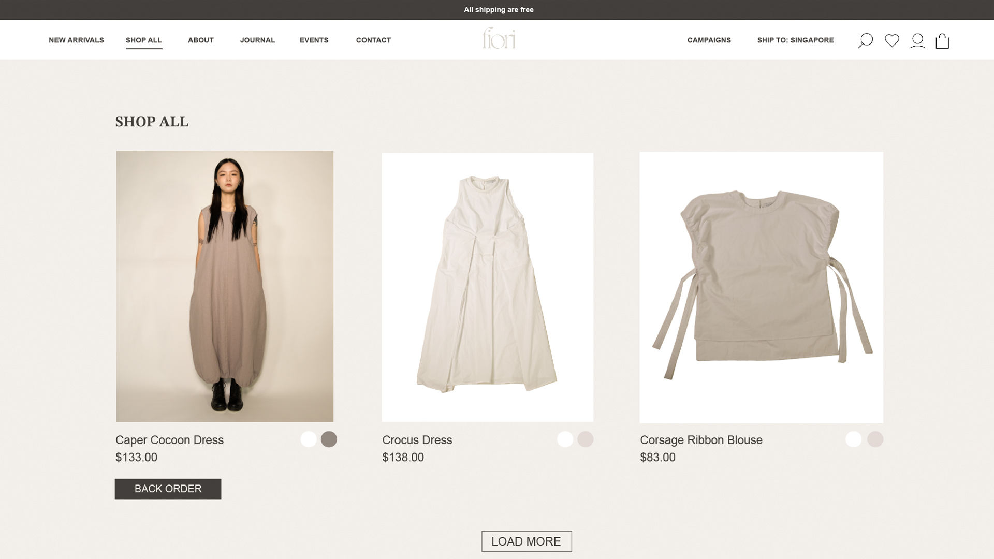Click the Crocus Dress title
The width and height of the screenshot is (994, 559).
pyautogui.click(x=417, y=440)
